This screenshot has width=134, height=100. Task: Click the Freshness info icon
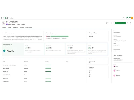tap(94, 33)
